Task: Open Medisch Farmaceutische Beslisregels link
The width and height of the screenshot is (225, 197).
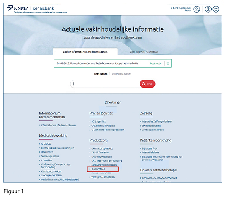Action: point(60,179)
